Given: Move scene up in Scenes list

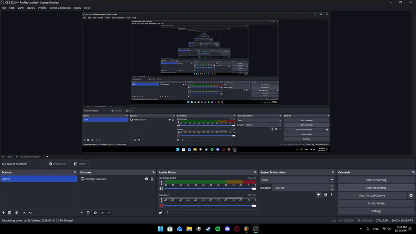Looking at the screenshot, I should coord(24,213).
